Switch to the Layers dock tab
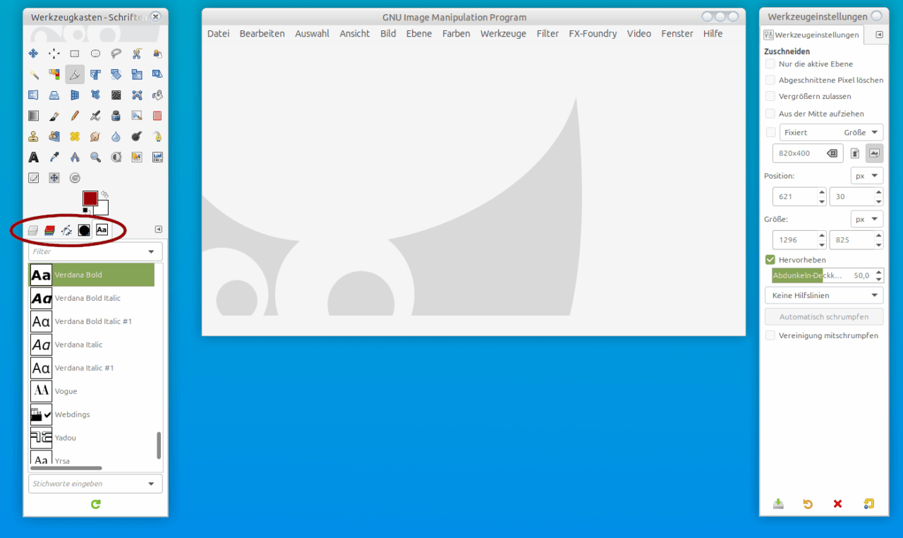This screenshot has width=903, height=538. pyautogui.click(x=32, y=230)
